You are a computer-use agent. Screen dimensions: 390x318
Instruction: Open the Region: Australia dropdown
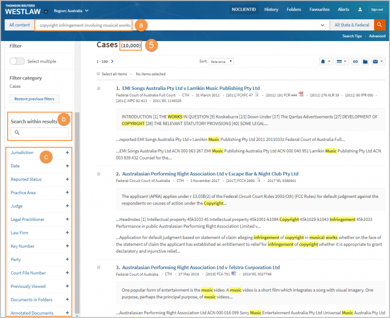click(71, 10)
